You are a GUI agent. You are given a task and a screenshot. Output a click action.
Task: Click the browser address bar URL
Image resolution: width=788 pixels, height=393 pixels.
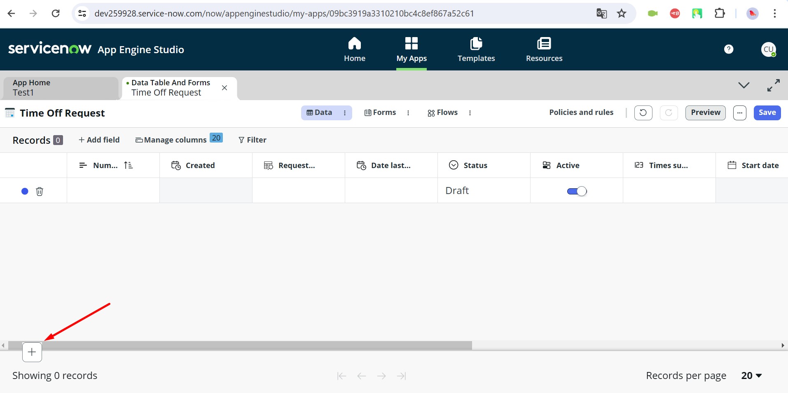284,14
